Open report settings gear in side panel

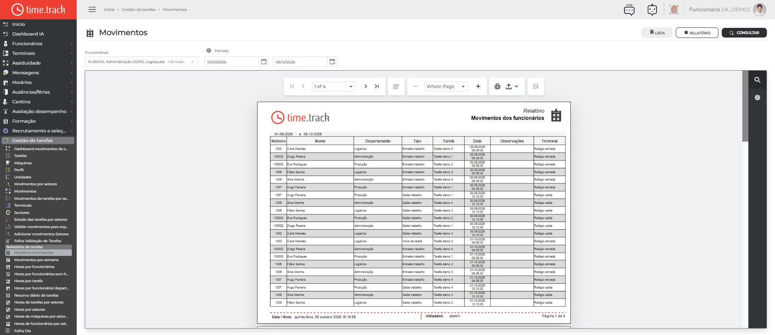[757, 98]
